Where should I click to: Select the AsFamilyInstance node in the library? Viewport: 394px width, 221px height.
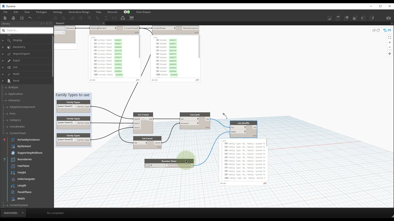28,140
